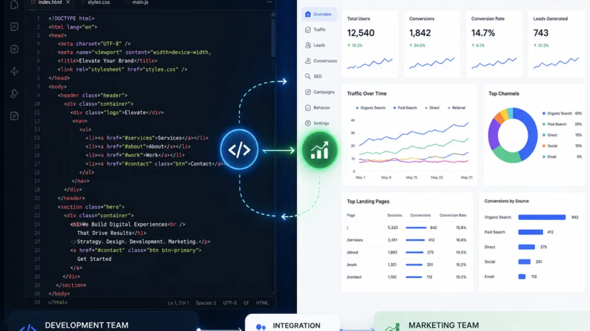Go to Leads in the sidebar
Image resolution: width=590 pixels, height=331 pixels.
[x=319, y=45]
